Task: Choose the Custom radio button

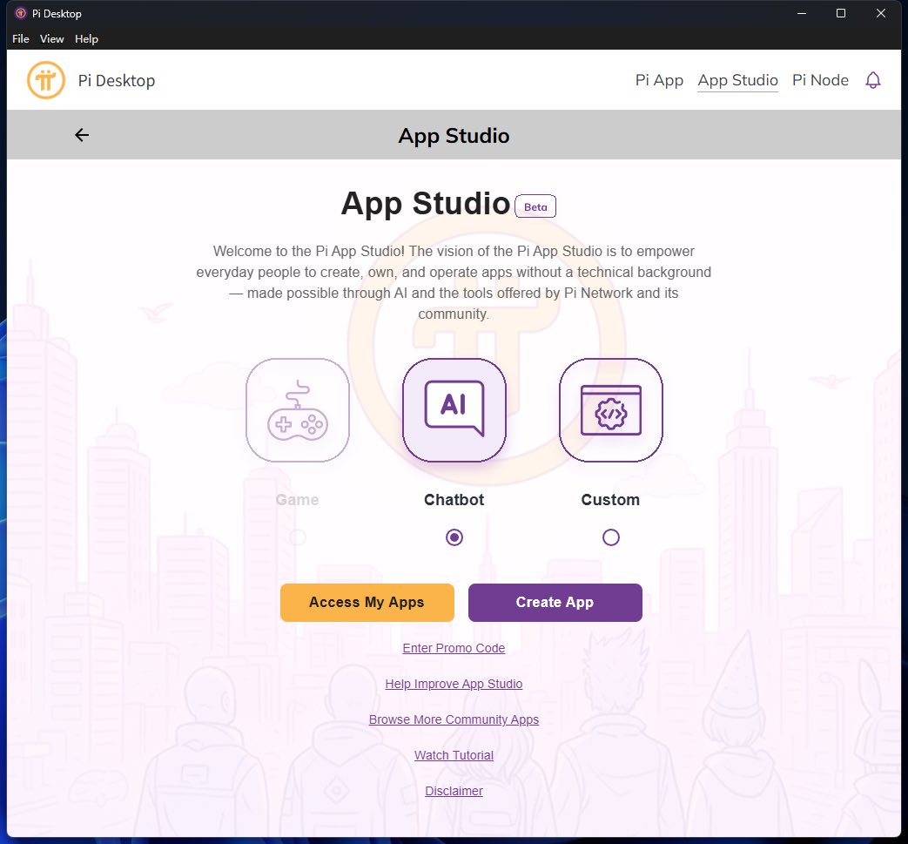Action: point(611,537)
